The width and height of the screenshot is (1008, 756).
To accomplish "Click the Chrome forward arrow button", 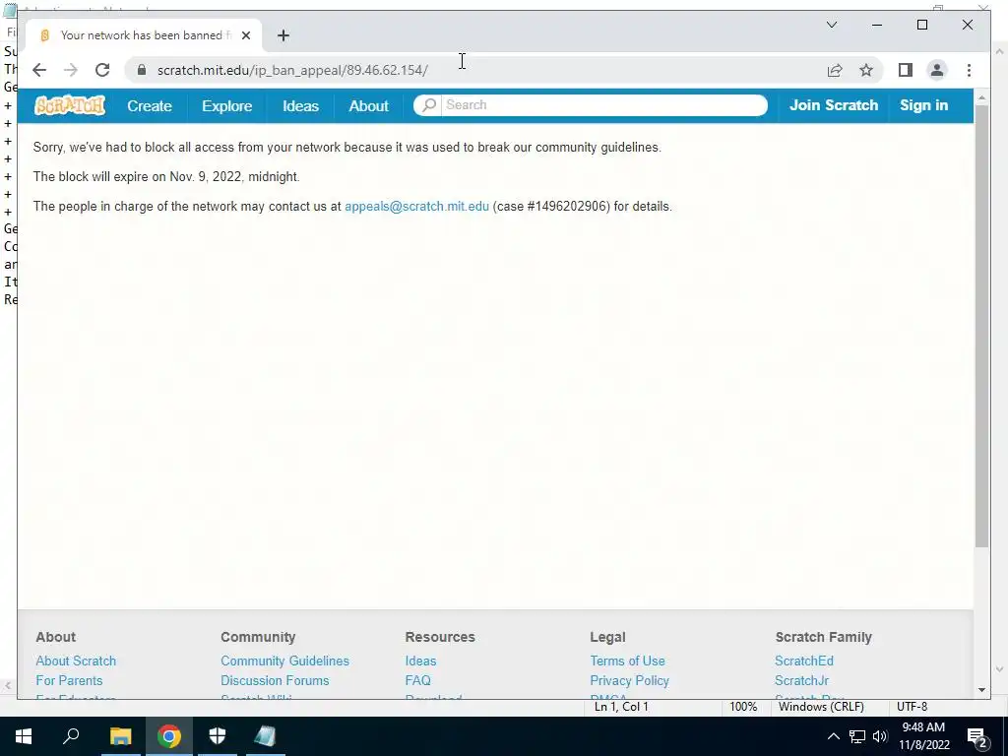I will (x=71, y=70).
